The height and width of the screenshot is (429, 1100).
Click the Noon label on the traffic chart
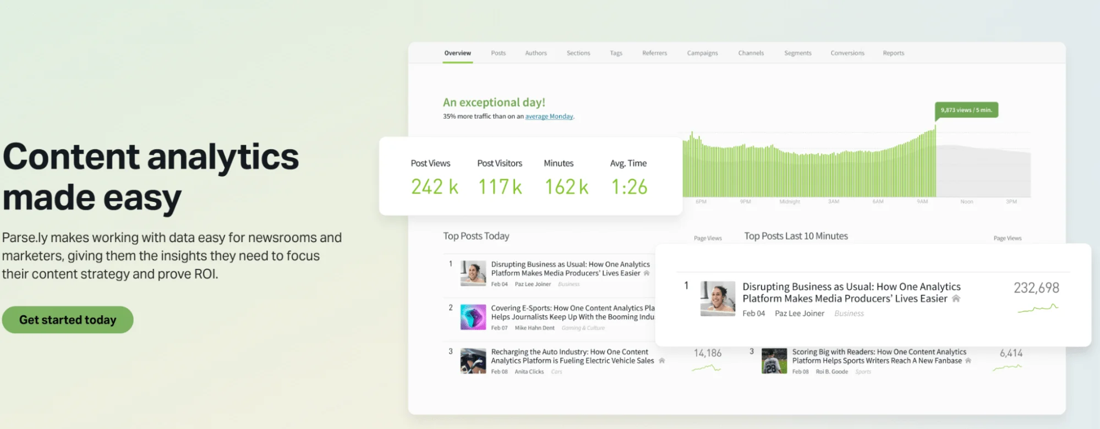[x=967, y=202]
